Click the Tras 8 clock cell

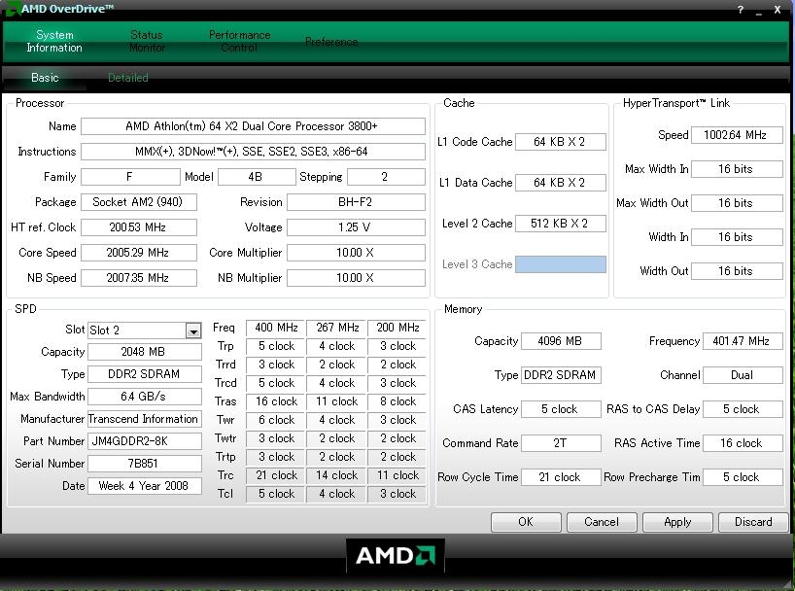(397, 401)
